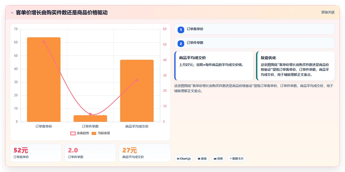Click the blue number 1 badge
This screenshot has height=172, width=345.
tap(181, 30)
